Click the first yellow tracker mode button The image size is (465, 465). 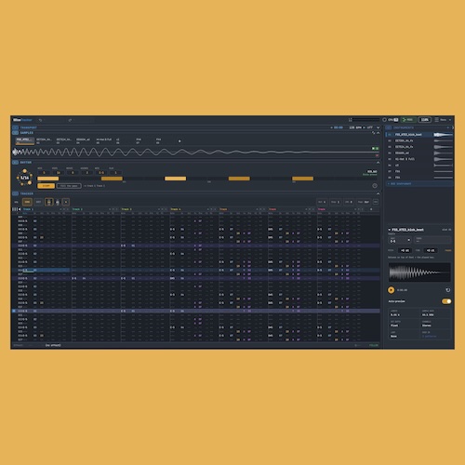(27, 202)
